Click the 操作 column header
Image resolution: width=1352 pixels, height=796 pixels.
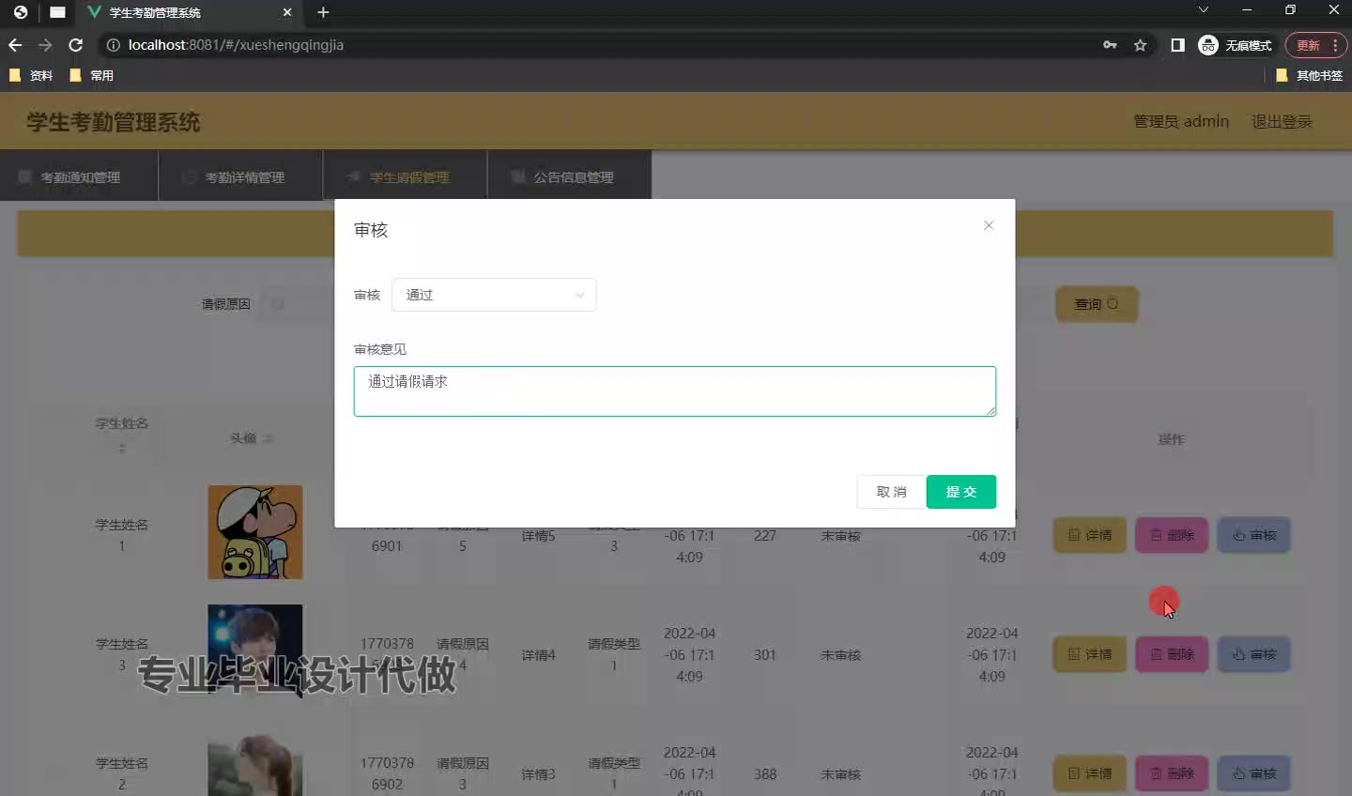1171,439
